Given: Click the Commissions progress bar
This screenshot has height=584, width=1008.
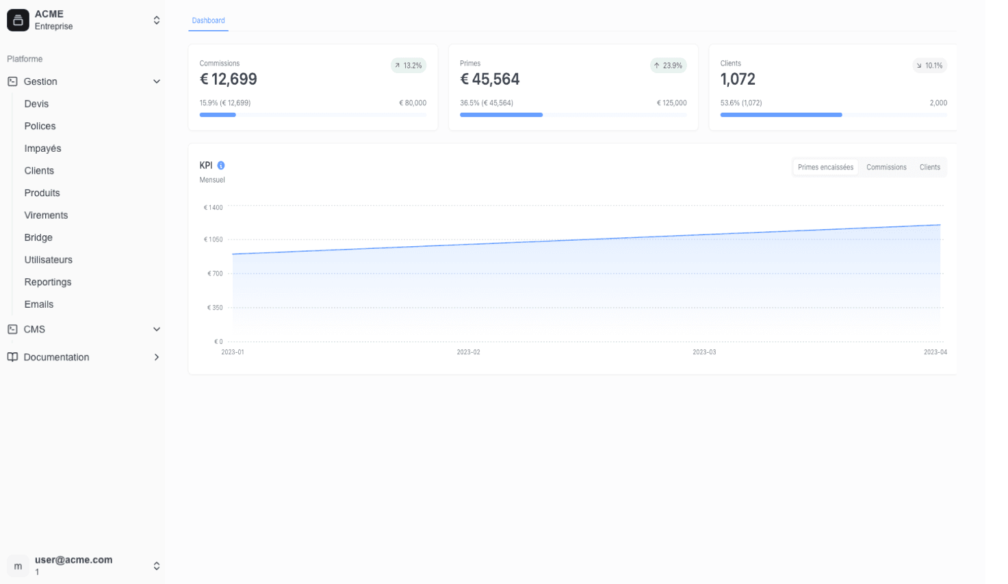Looking at the screenshot, I should coord(313,115).
